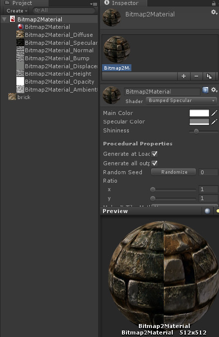Click the Bitmap2Material_Height label

pos(58,74)
